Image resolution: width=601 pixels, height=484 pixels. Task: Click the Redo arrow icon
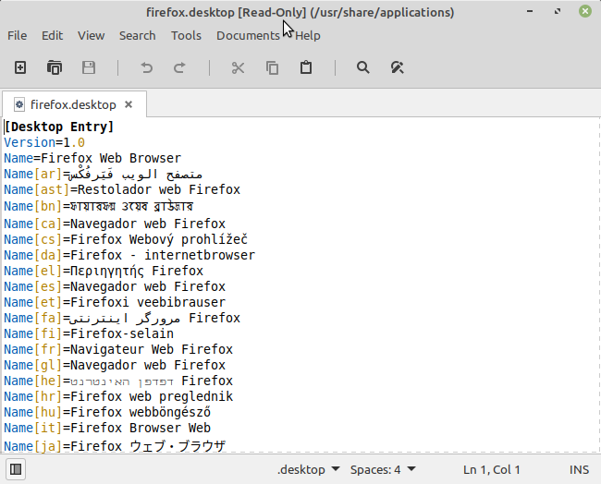179,67
